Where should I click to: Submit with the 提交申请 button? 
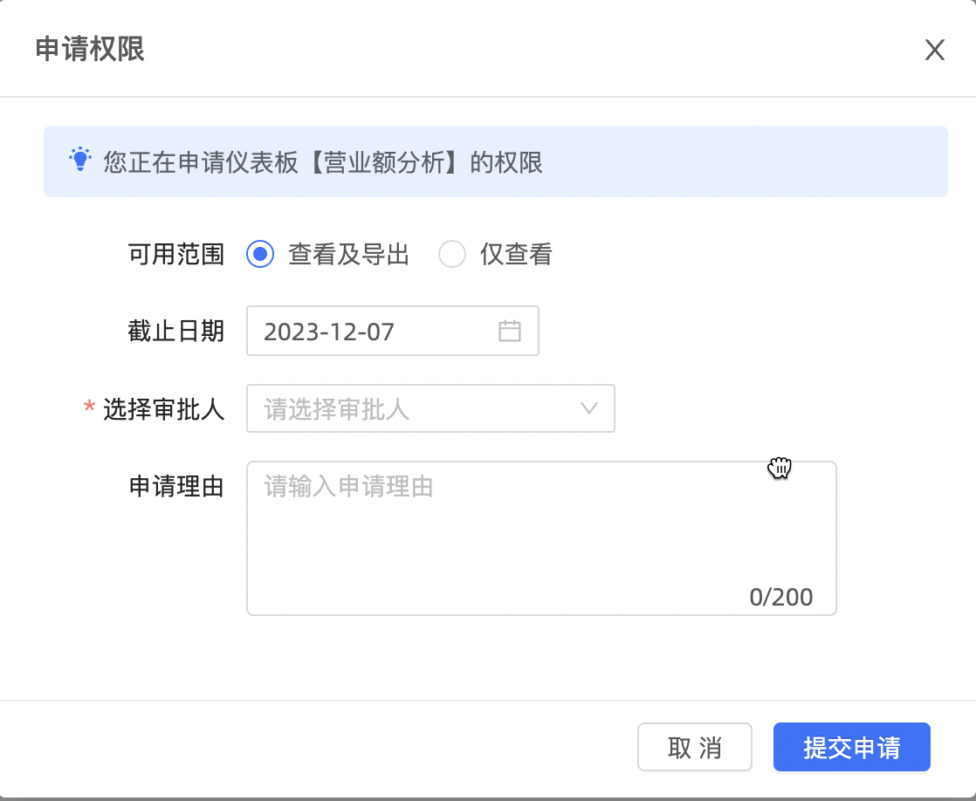[851, 747]
